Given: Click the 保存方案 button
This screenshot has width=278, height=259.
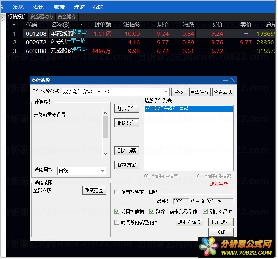Looking at the screenshot, I should [126, 165].
